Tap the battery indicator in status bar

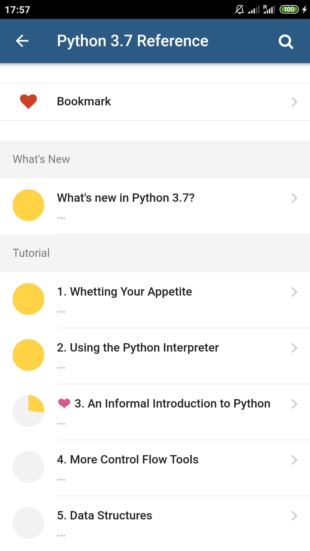pyautogui.click(x=289, y=9)
